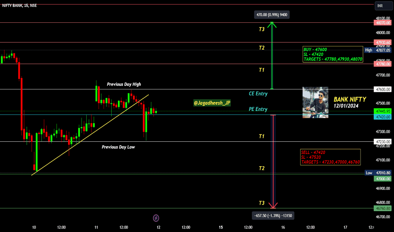Click the Previous Day Low label

click(x=118, y=147)
